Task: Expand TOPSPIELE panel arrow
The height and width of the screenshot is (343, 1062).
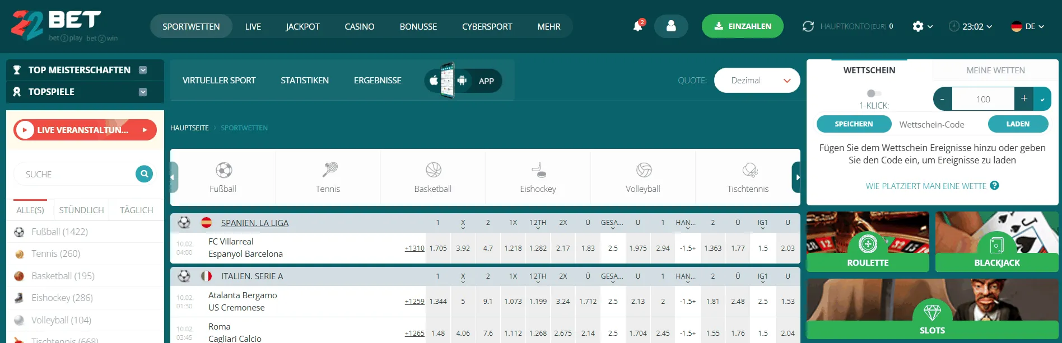Action: coord(143,92)
